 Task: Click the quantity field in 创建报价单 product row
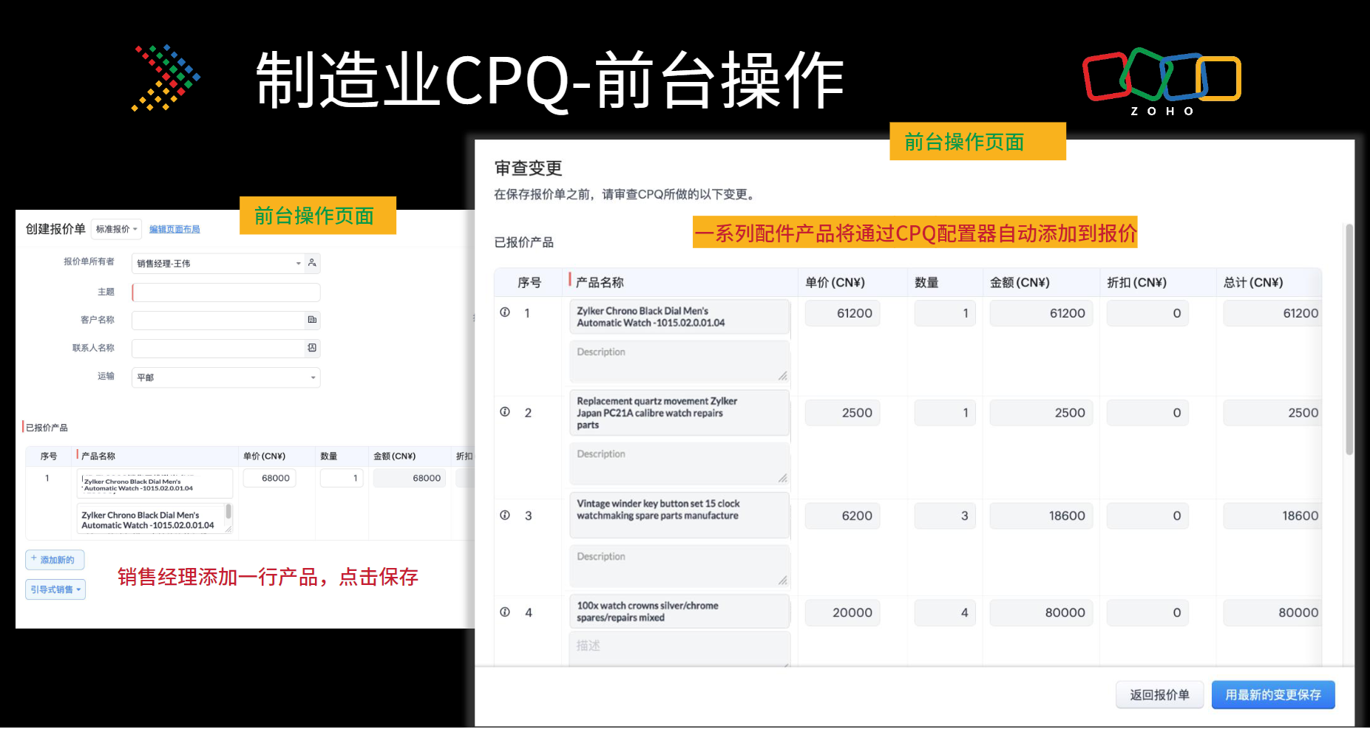pyautogui.click(x=342, y=478)
